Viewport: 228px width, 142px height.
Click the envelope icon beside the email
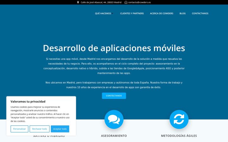[126, 2]
